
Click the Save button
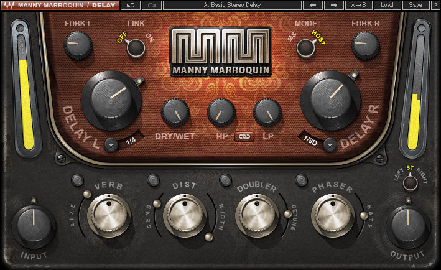[415, 5]
